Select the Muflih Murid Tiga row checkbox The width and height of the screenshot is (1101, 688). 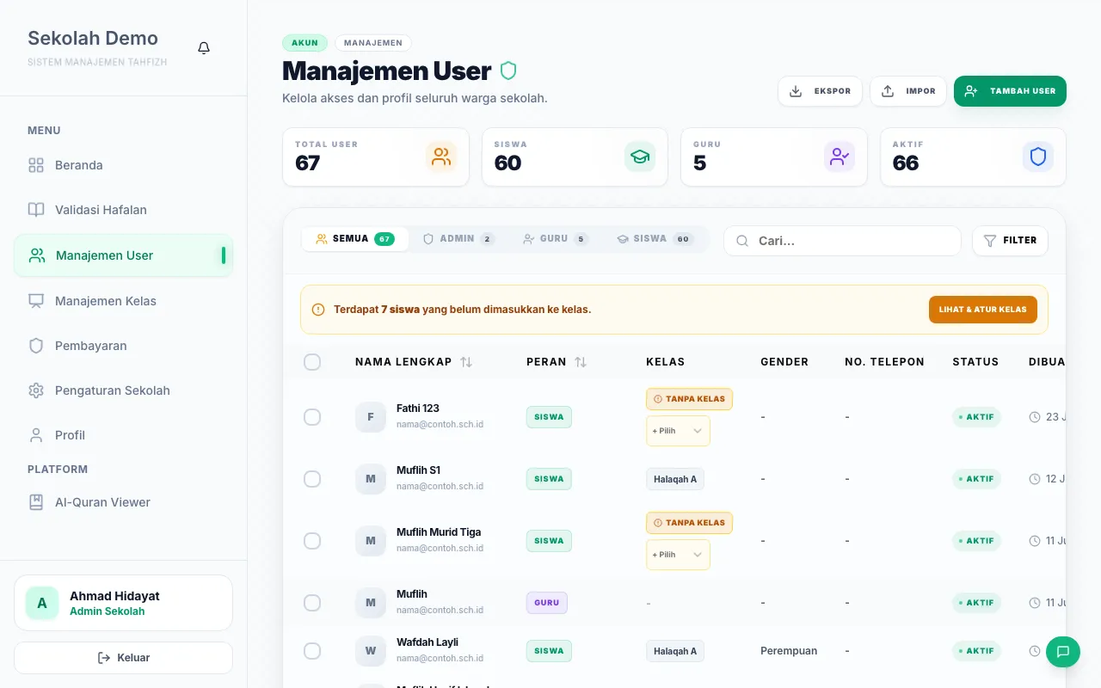click(312, 541)
